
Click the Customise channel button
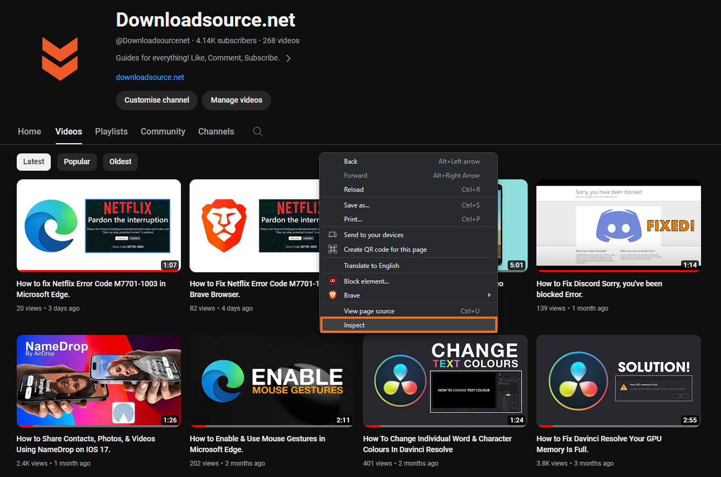157,100
